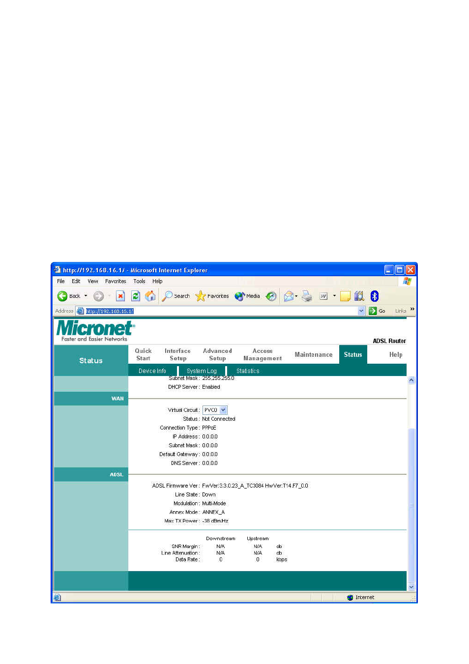Switch to the Maintenance tab
This screenshot has height=664, width=469.
(x=314, y=354)
